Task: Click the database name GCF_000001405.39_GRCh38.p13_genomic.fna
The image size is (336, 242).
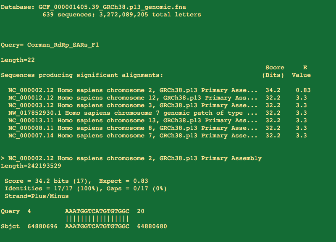Action: tap(112, 7)
